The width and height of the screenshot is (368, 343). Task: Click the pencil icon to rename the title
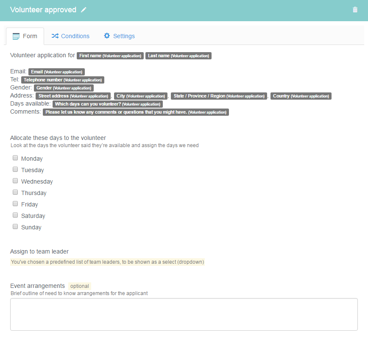[84, 10]
